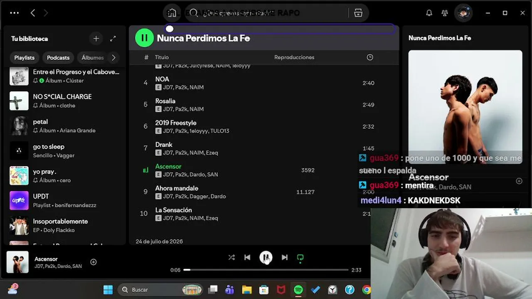Toggle the repeat button
Viewport: 532px width, 299px height.
300,258
